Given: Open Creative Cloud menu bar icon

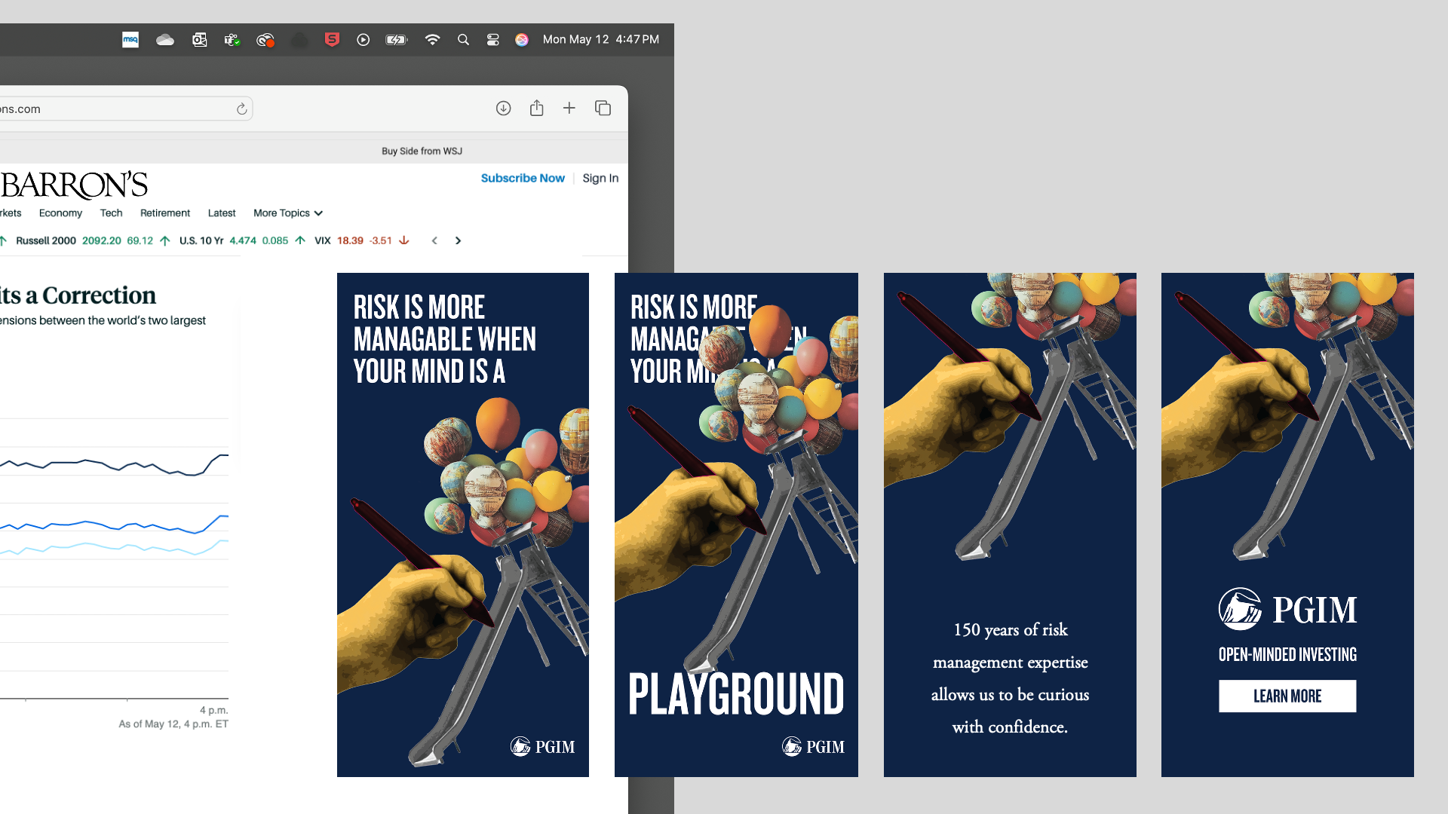Looking at the screenshot, I should (265, 40).
